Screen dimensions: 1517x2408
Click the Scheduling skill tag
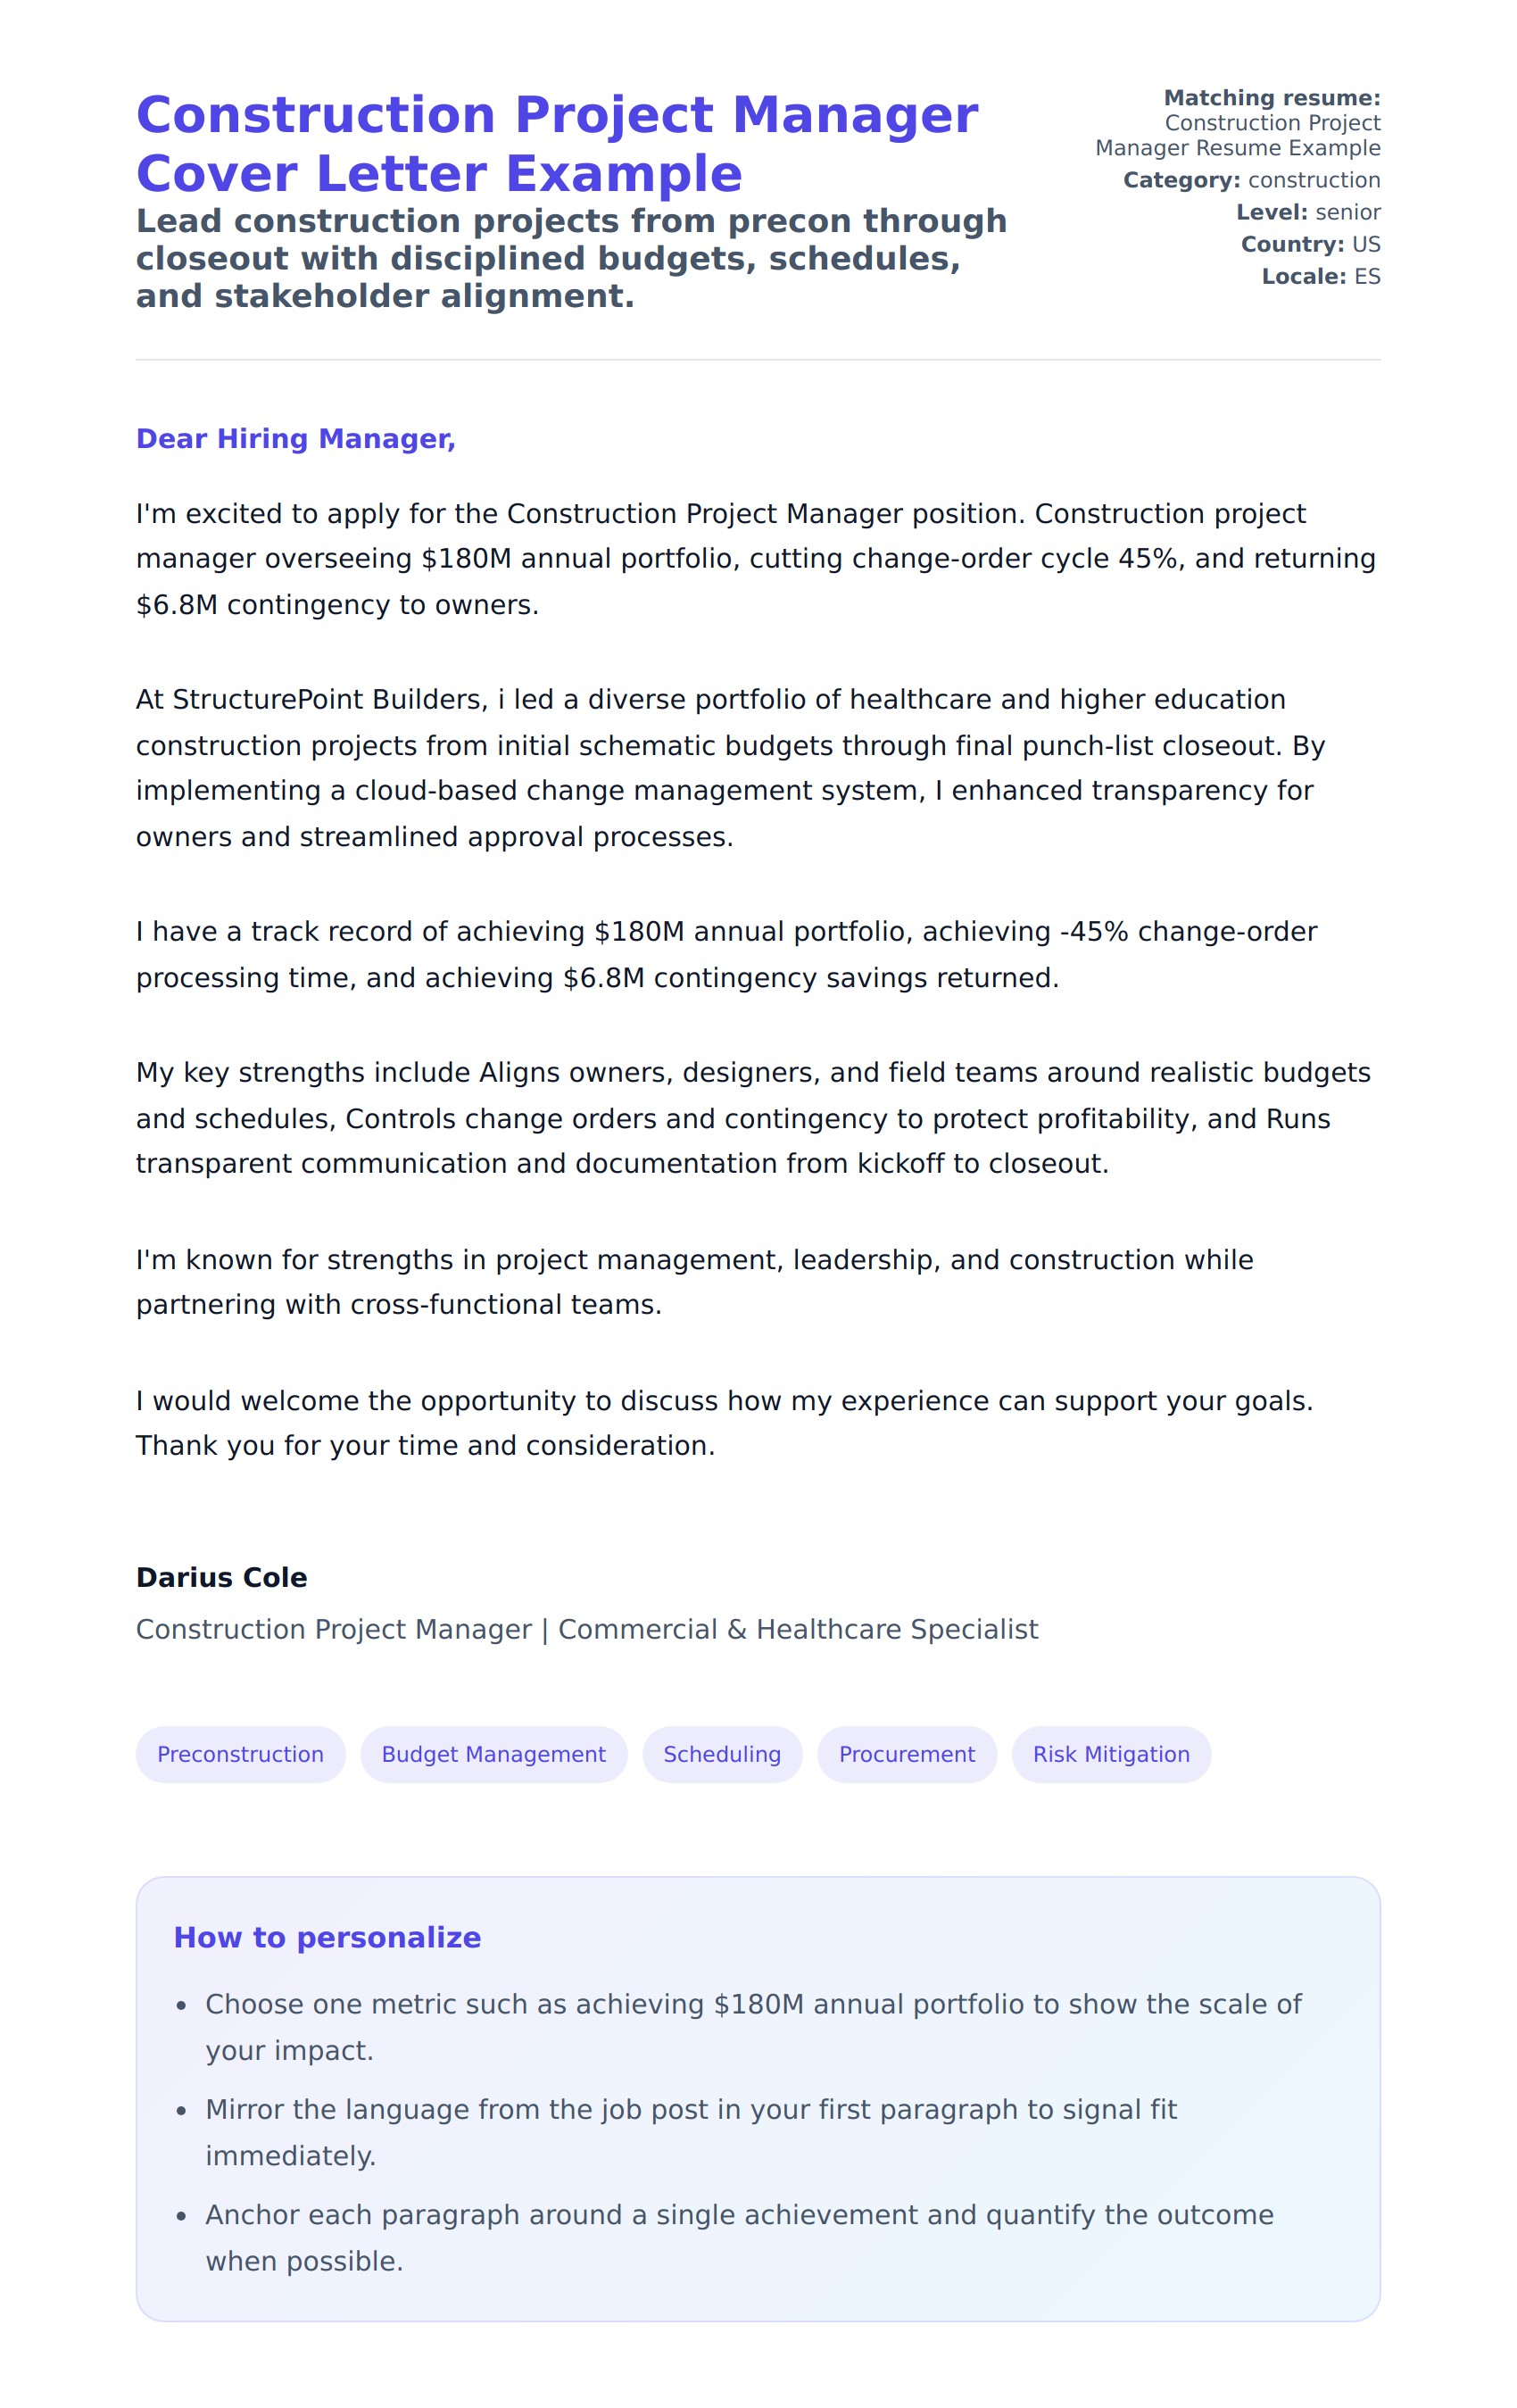(721, 1754)
